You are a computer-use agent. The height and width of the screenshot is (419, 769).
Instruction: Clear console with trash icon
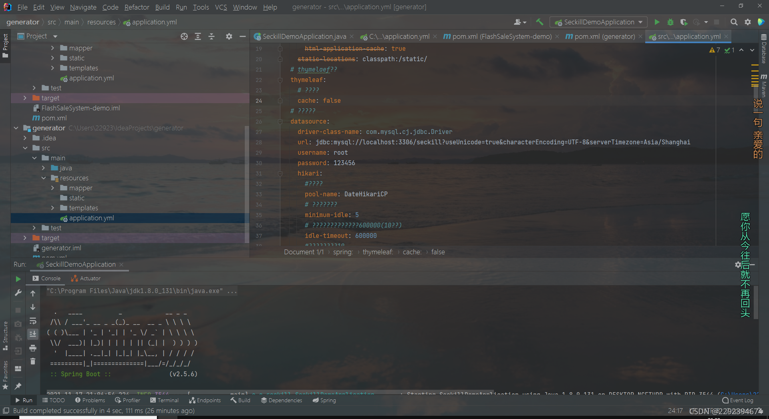tap(33, 361)
